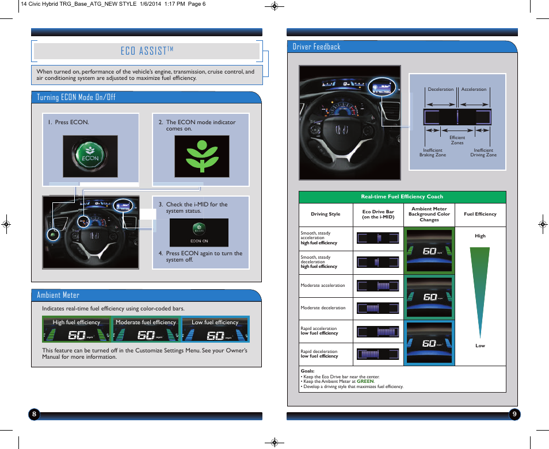Click the green-to-blue fuel efficiency gradient wedge
This screenshot has width=549, height=449.
tap(480, 293)
